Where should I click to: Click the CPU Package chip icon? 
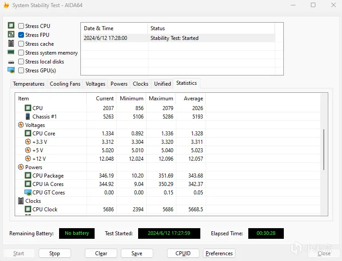28,175
